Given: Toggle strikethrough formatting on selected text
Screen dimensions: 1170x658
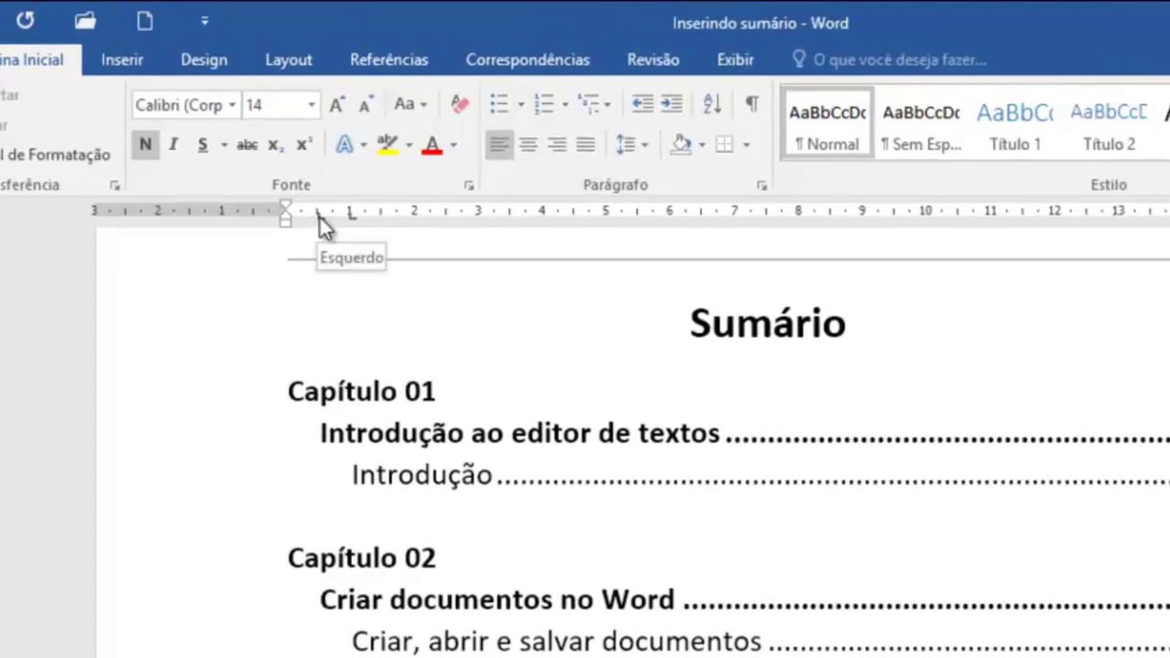Looking at the screenshot, I should pos(246,144).
